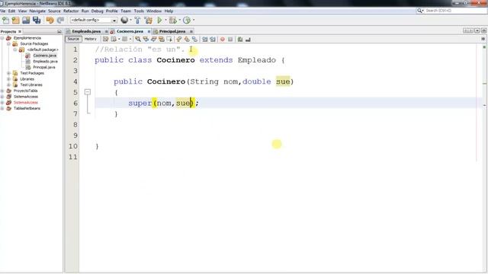Select the red SistemaAccess project

[x=25, y=103]
